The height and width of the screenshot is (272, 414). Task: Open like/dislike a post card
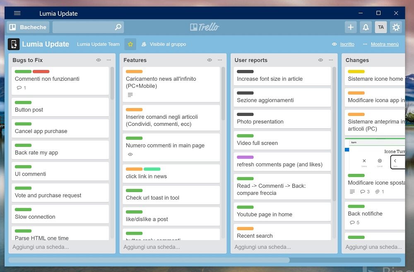[x=171, y=216]
